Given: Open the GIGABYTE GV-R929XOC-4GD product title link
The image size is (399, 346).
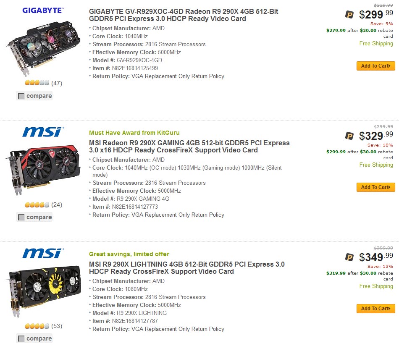Looking at the screenshot, I should 184,15.
